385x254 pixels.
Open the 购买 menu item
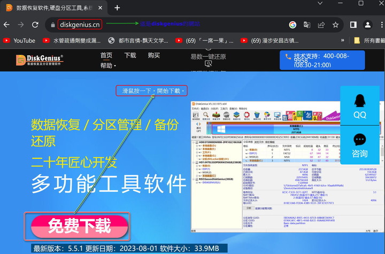(x=154, y=55)
